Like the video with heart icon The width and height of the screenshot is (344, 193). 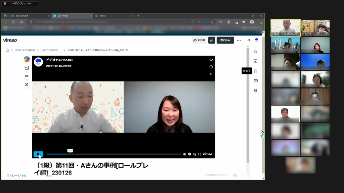pos(211,60)
